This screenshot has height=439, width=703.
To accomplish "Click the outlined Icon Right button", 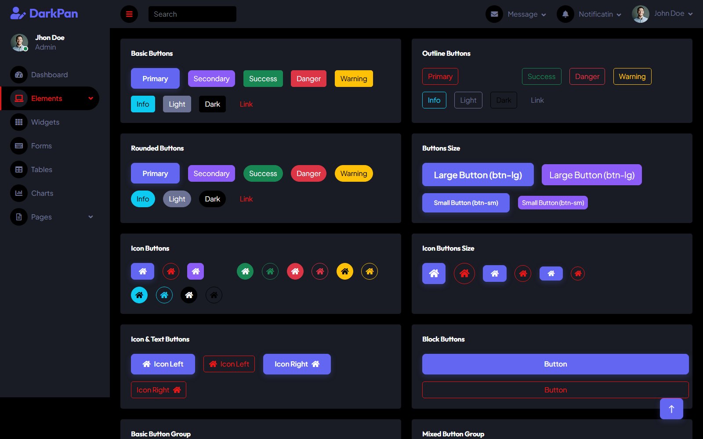I will point(159,390).
